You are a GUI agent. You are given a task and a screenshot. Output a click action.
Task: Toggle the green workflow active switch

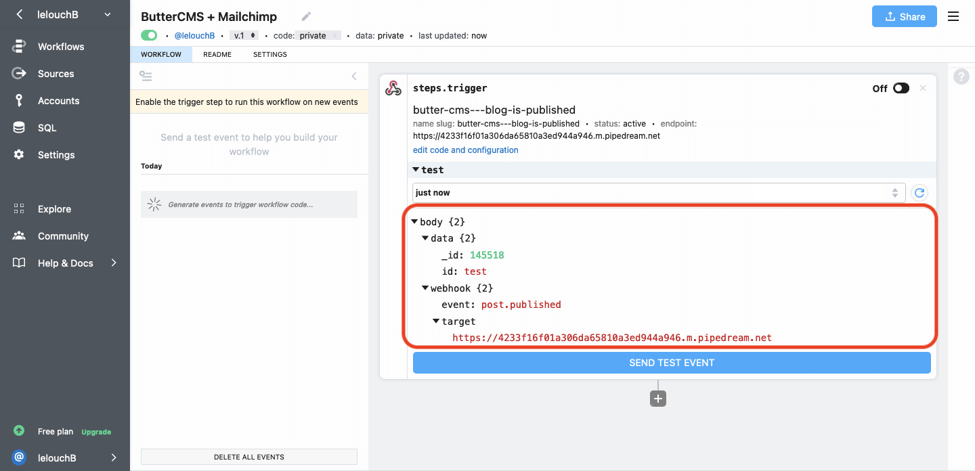(149, 35)
